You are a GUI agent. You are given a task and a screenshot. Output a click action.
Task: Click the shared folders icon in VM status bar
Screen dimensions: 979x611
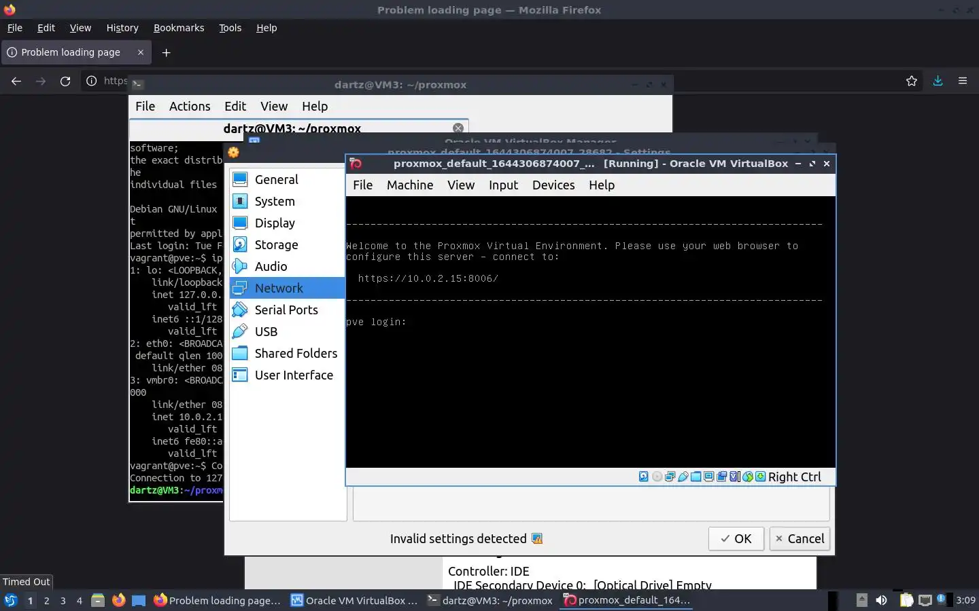pos(696,477)
